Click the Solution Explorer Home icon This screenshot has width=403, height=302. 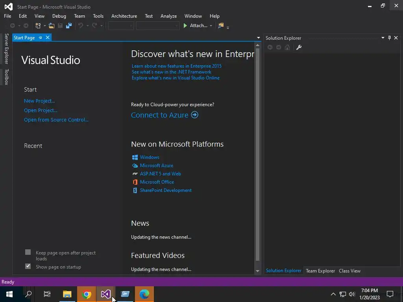point(287,47)
